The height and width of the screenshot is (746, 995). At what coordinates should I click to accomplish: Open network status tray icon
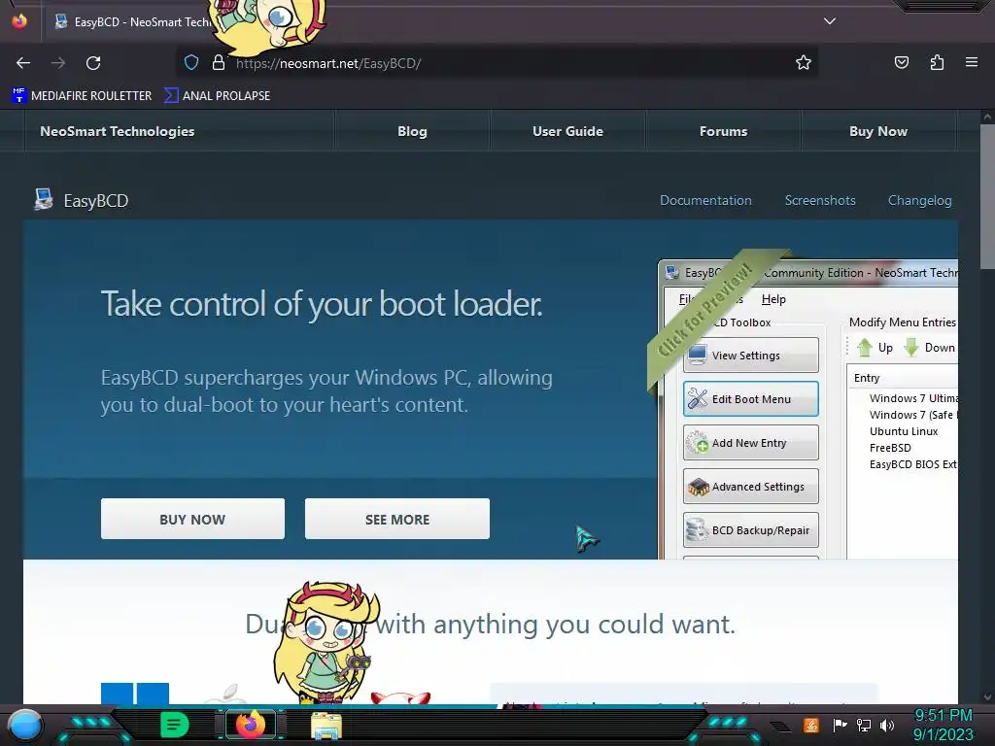point(864,725)
